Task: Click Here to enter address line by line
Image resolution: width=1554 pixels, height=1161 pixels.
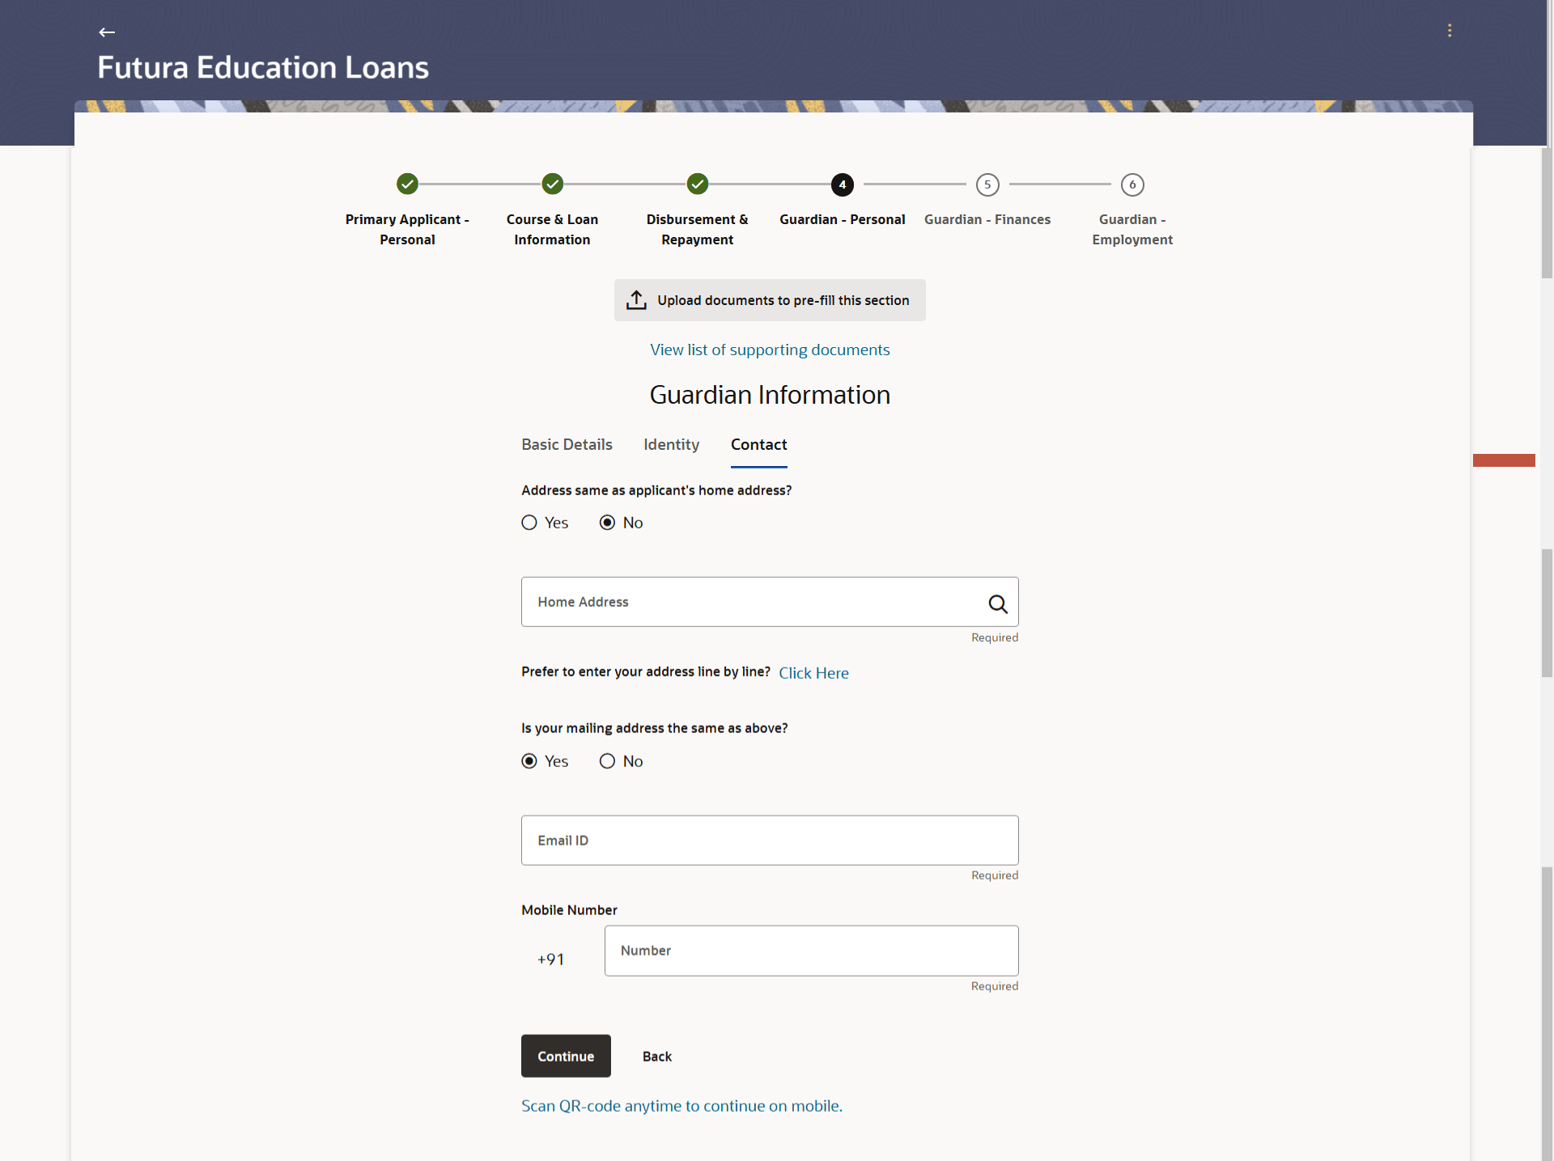Action: click(x=813, y=673)
